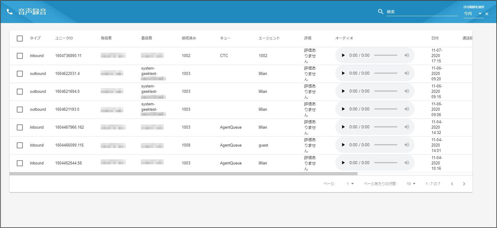497x228 pixels.
Task: Click the search magnifier icon
Action: tap(381, 12)
